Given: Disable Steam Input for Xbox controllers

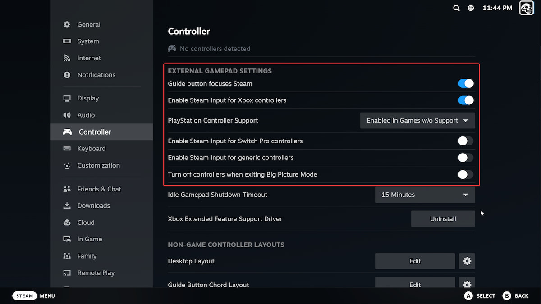Looking at the screenshot, I should 466,100.
